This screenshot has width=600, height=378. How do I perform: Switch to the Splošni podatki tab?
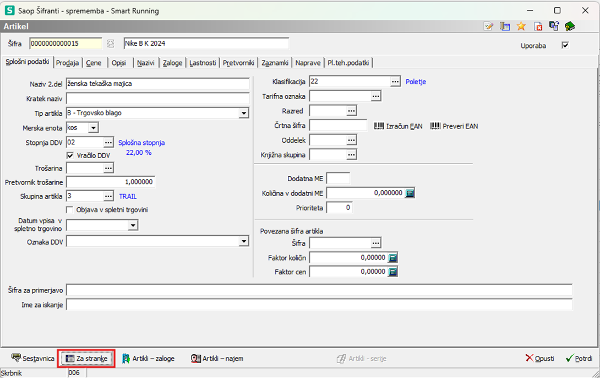27,62
